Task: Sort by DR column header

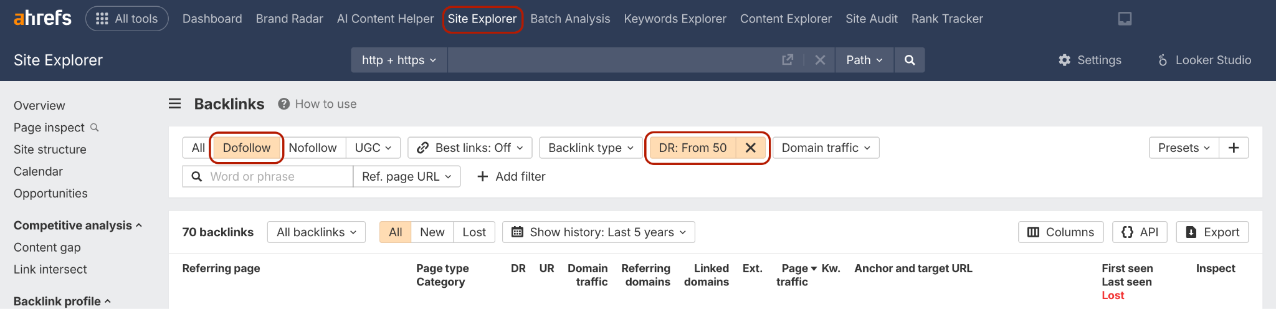Action: (x=518, y=269)
